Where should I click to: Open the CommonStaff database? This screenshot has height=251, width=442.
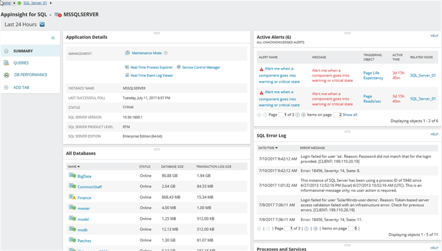(90, 187)
